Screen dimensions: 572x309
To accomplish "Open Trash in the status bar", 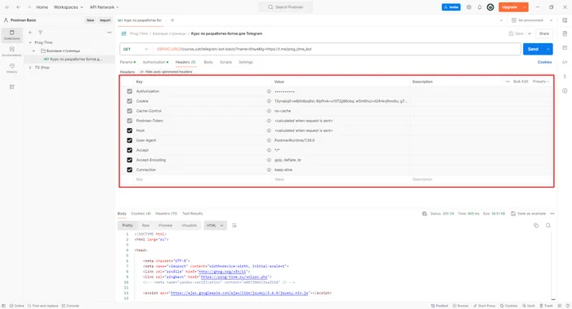I will click(x=546, y=306).
